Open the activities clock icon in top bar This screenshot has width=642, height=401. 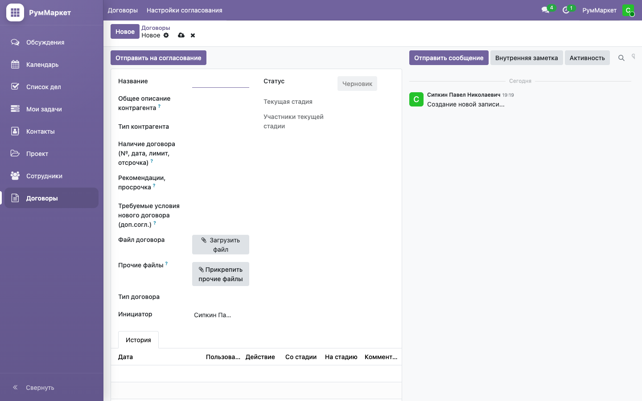pyautogui.click(x=566, y=10)
